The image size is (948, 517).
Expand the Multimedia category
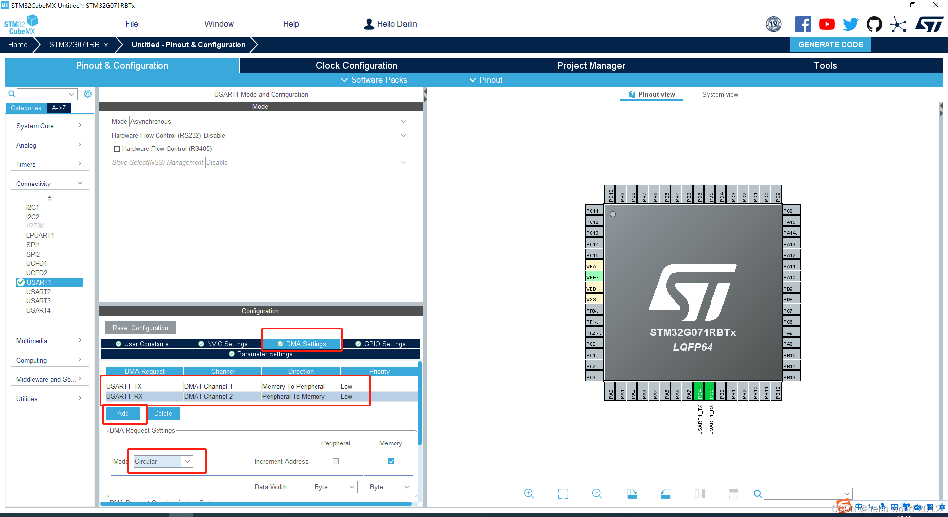[x=49, y=341]
